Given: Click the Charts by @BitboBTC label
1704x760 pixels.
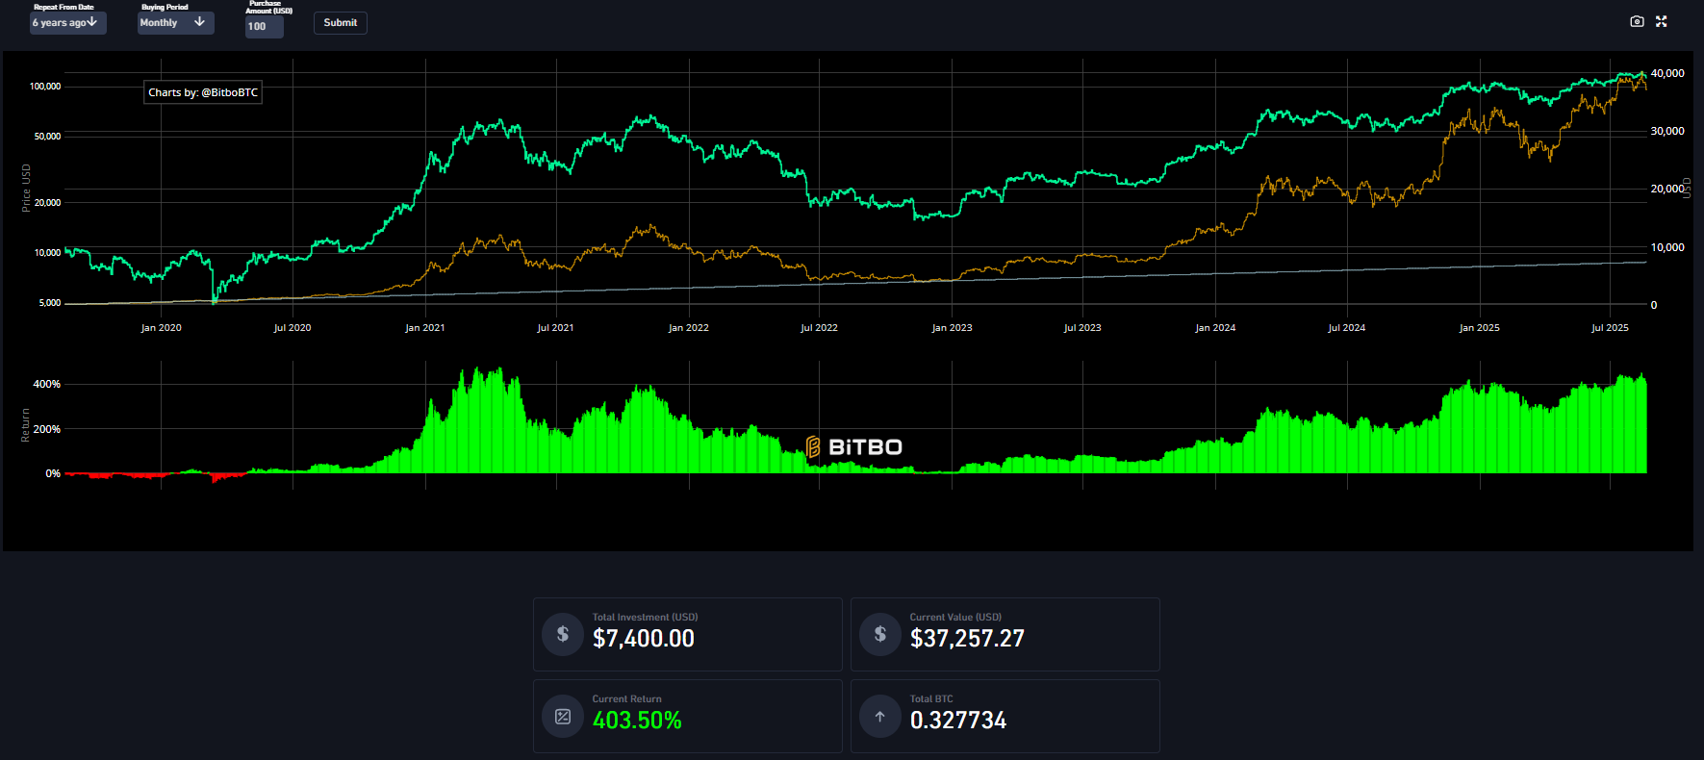Looking at the screenshot, I should click(203, 92).
